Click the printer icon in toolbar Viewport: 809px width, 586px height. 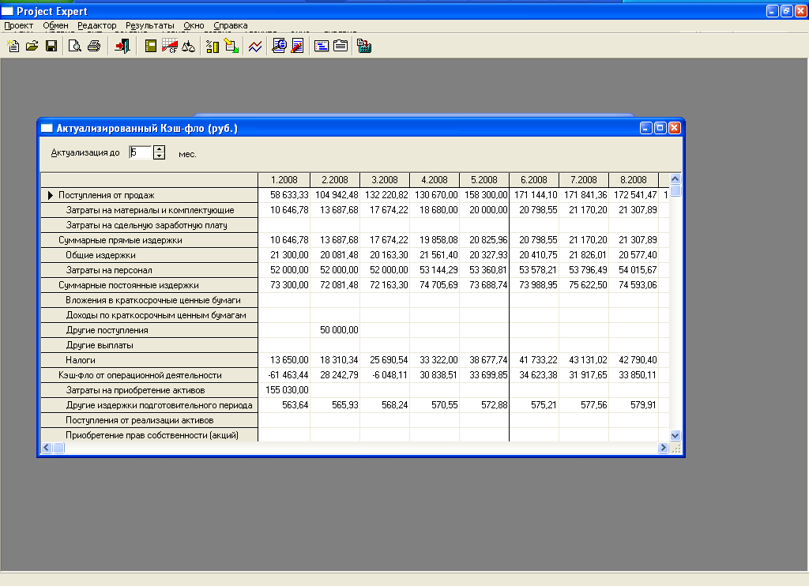point(94,47)
